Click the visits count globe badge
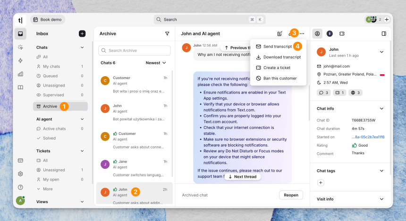The image size is (406, 221). [355, 93]
